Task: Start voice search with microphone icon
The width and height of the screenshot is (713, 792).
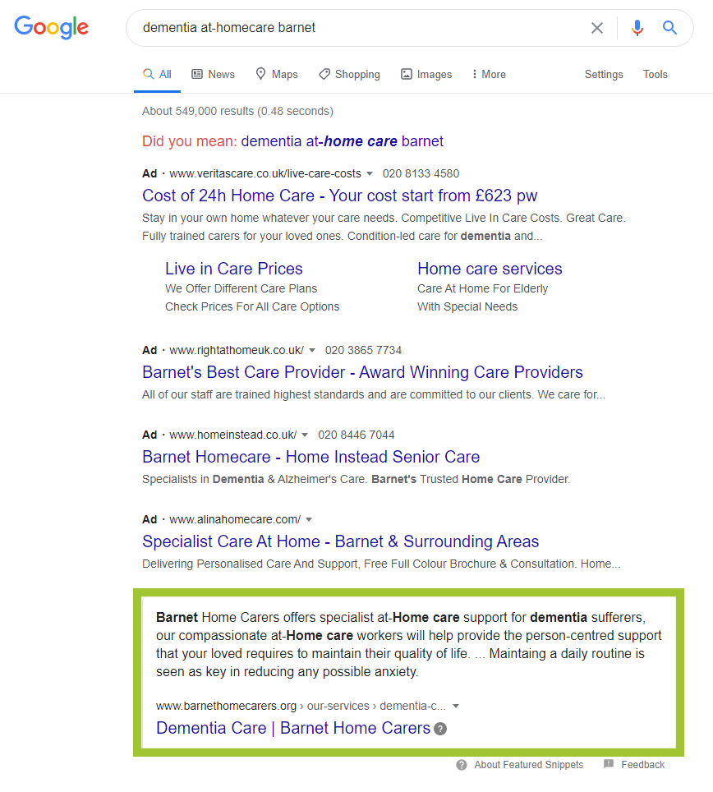Action: (x=637, y=28)
